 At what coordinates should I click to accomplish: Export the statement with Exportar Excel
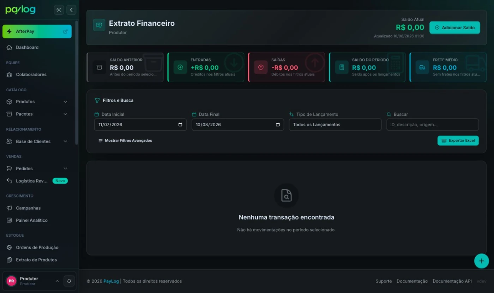(458, 140)
